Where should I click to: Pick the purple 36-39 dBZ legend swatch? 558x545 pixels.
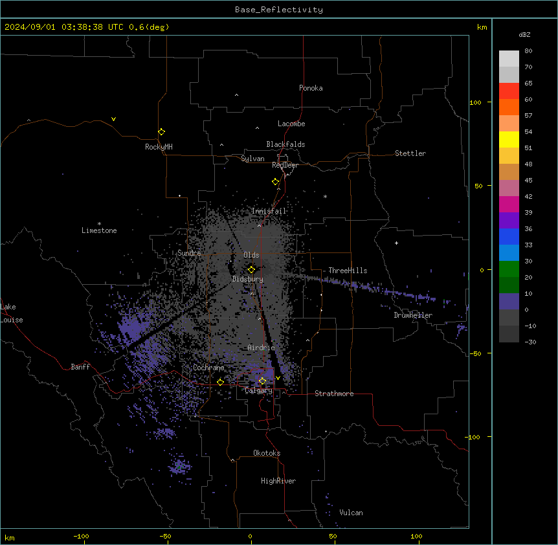509,221
